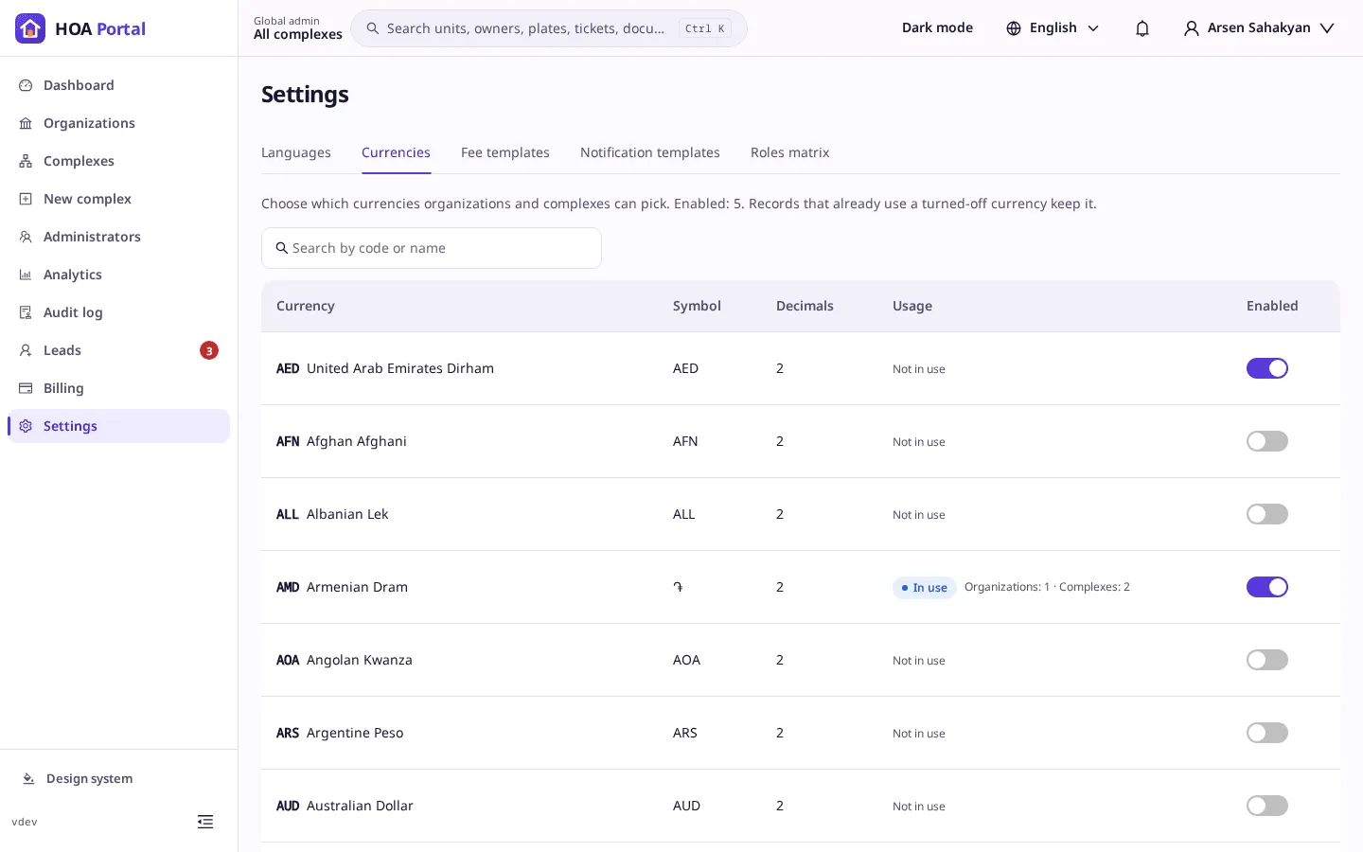The width and height of the screenshot is (1363, 852).
Task: Focus the Search by code or name field
Action: click(432, 248)
